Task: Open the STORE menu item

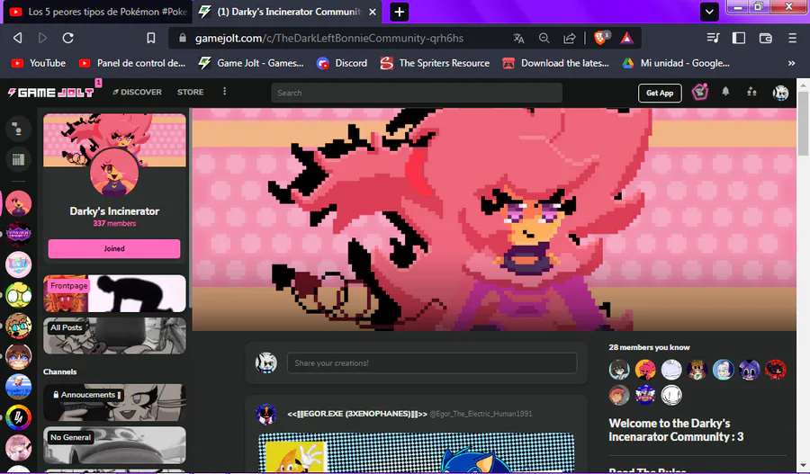Action: [190, 92]
